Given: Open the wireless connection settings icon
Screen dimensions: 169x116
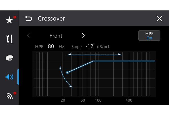Looking at the screenshot, I should [10, 96].
